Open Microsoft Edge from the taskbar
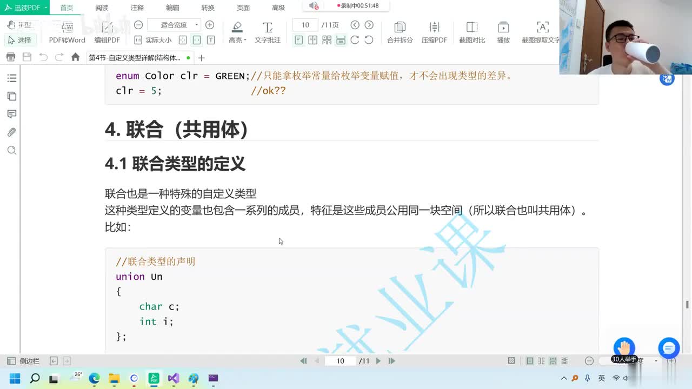The image size is (692, 389). 94,378
